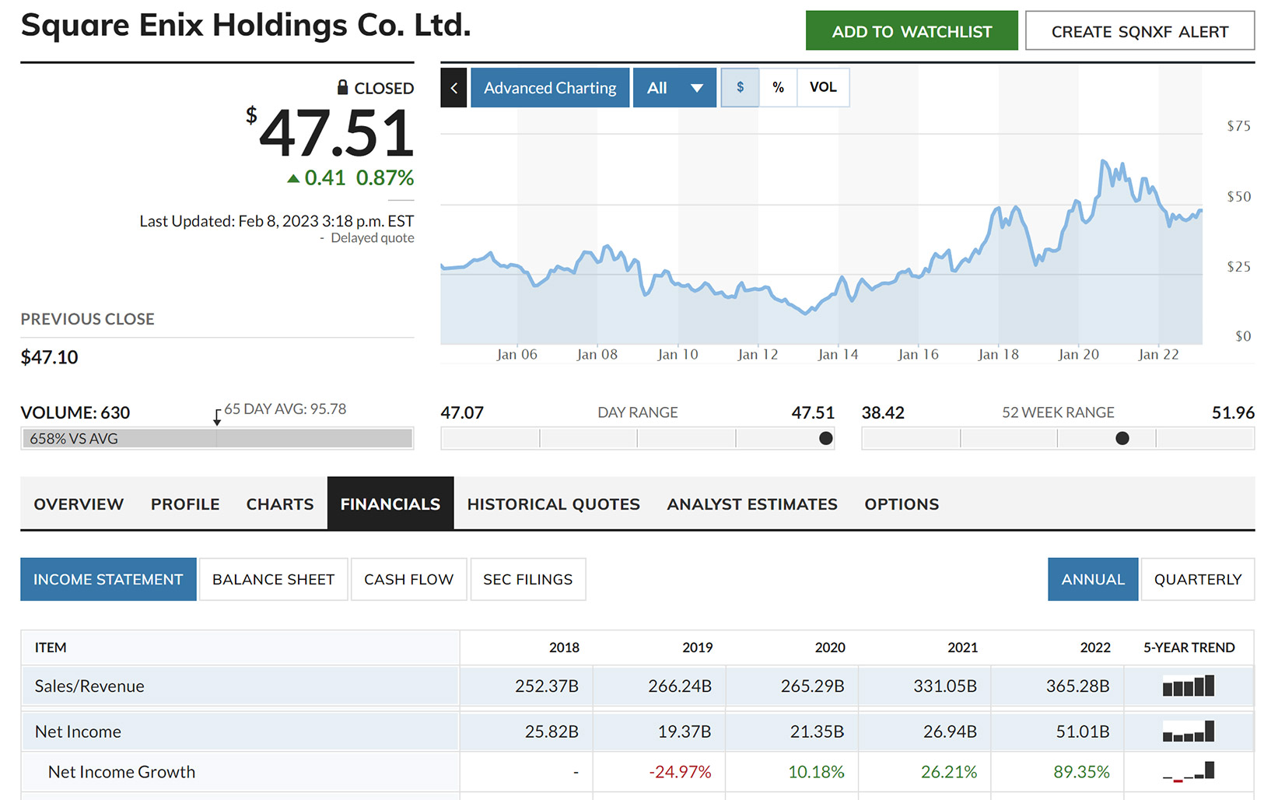Viewport: 1271px width, 800px height.
Task: Click the current price 47.51
Action: (336, 132)
